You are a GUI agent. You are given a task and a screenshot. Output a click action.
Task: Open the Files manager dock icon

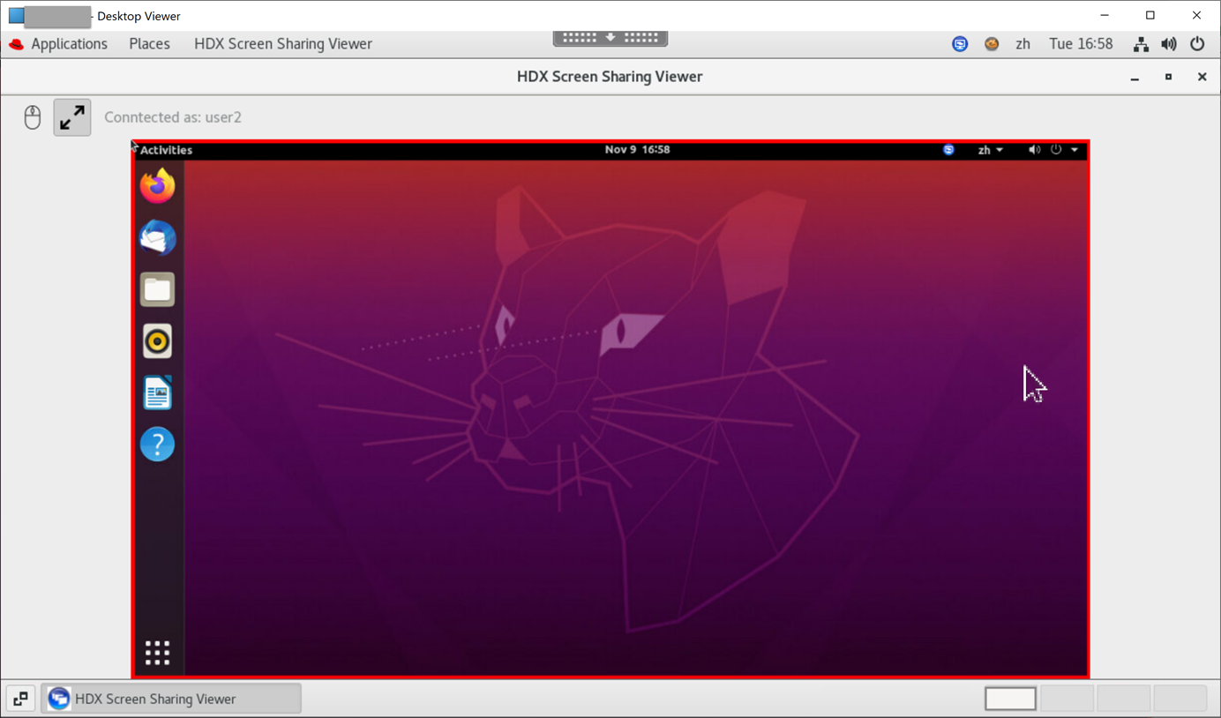[157, 289]
